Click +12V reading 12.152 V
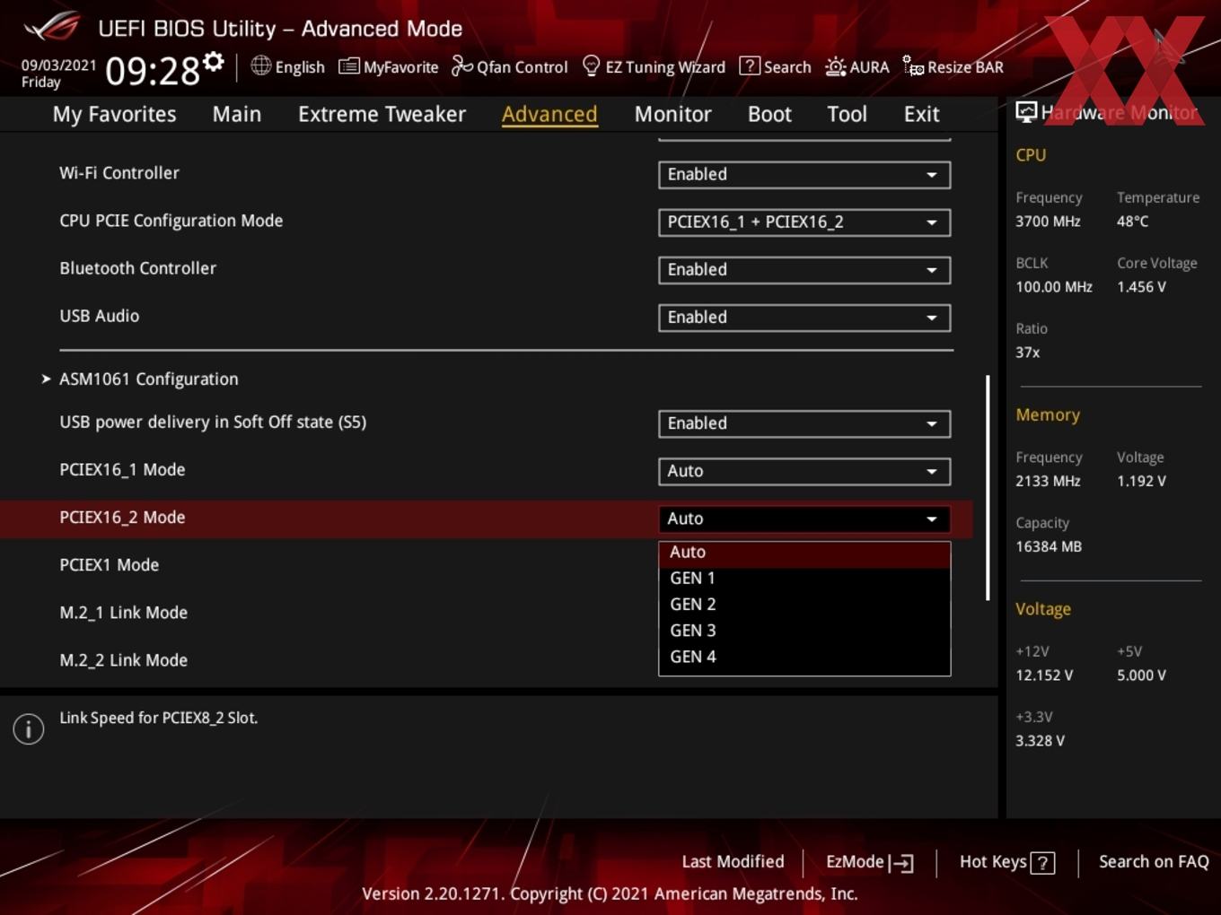Image resolution: width=1221 pixels, height=915 pixels. pyautogui.click(x=1044, y=675)
